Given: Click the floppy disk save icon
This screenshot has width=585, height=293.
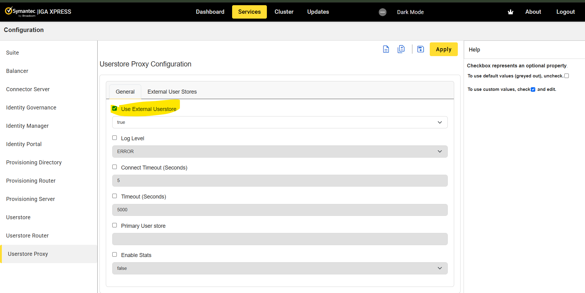Looking at the screenshot, I should tap(421, 49).
